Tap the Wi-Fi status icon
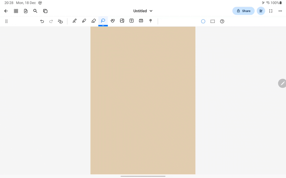The height and width of the screenshot is (178, 286). point(268,3)
